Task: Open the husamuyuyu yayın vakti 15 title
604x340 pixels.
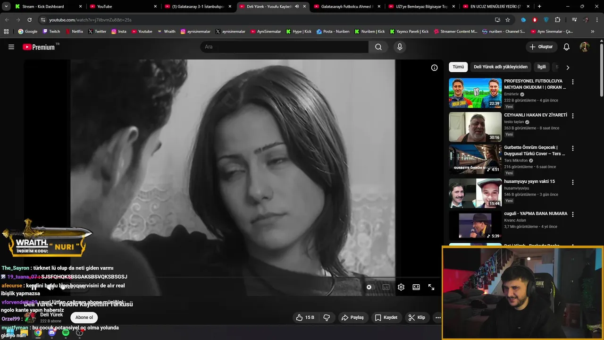Action: pos(529,181)
